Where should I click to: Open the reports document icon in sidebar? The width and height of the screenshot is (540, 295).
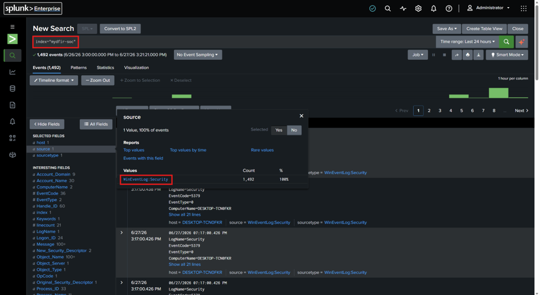tap(12, 105)
